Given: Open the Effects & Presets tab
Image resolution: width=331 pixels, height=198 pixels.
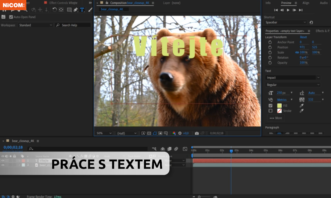Looking at the screenshot, I should pos(322,31).
